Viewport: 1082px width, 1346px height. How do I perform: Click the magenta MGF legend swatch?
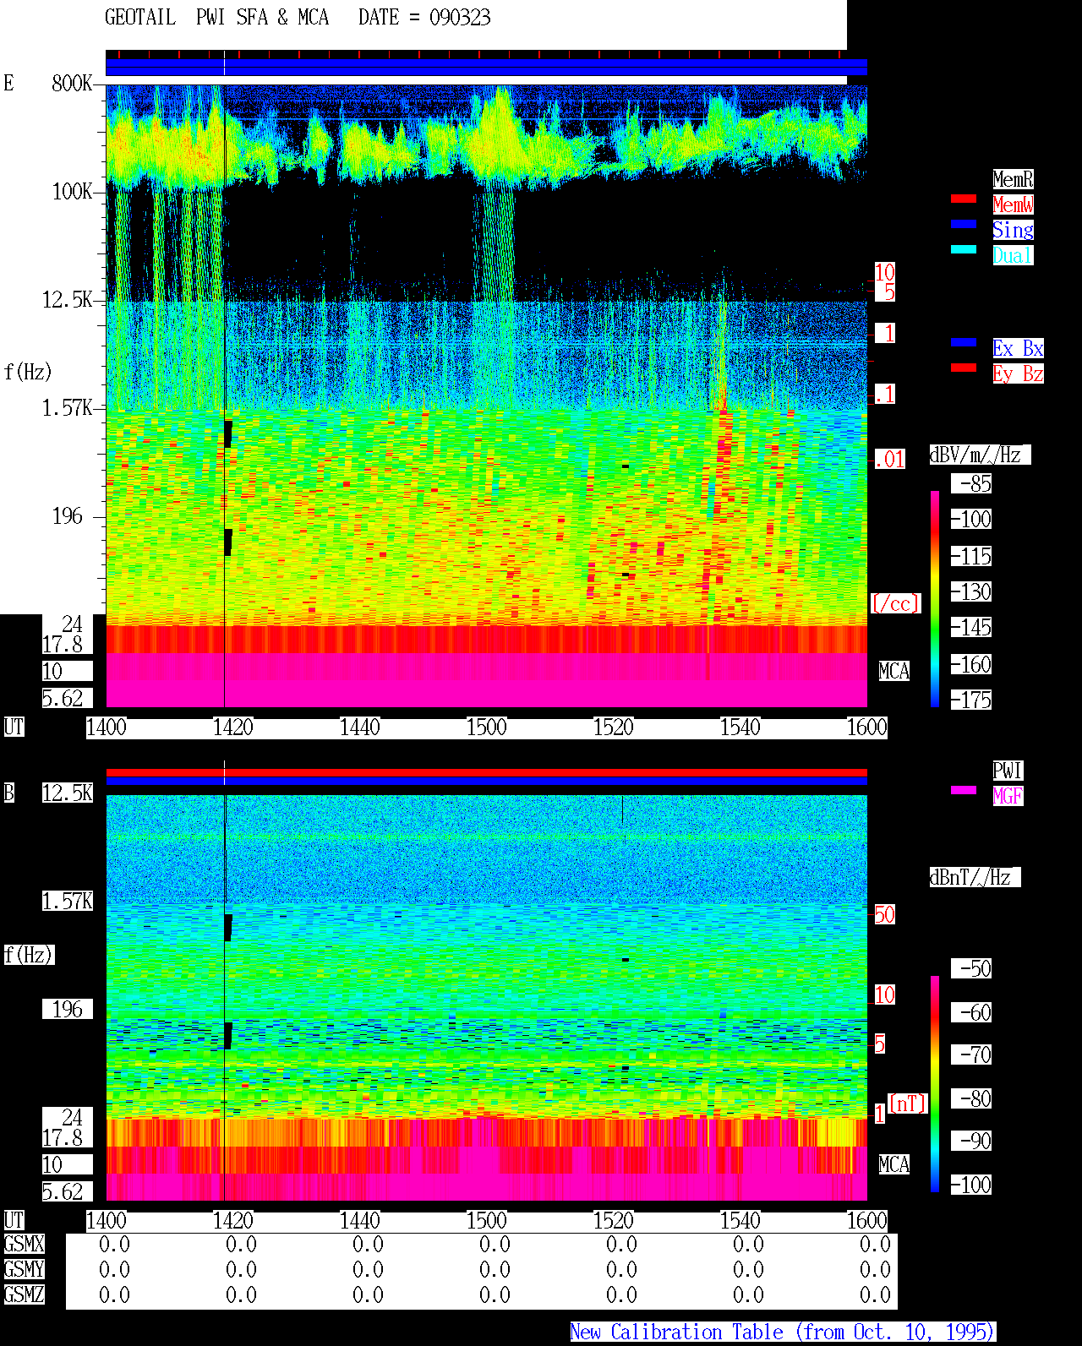coord(964,790)
